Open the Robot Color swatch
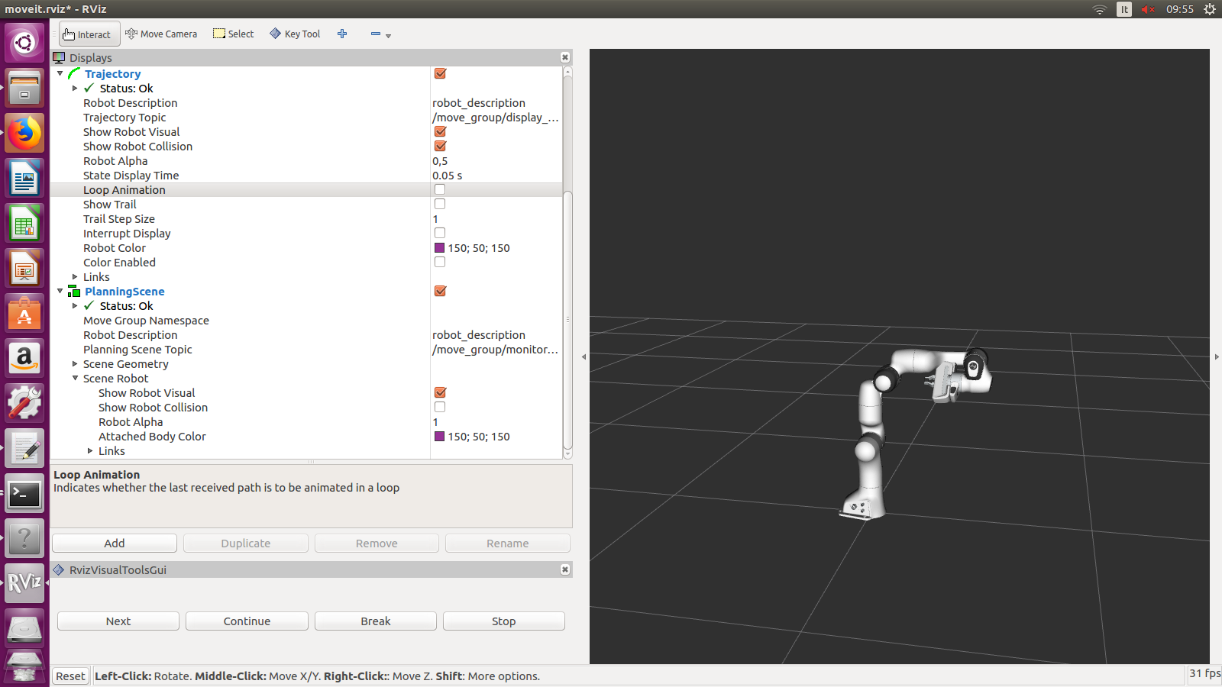 click(x=439, y=247)
